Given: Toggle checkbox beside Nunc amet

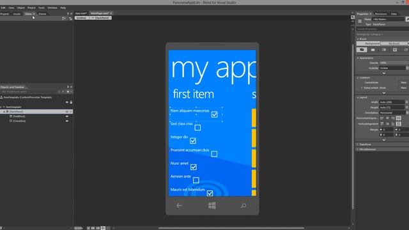Looking at the screenshot, I should click(193, 167).
